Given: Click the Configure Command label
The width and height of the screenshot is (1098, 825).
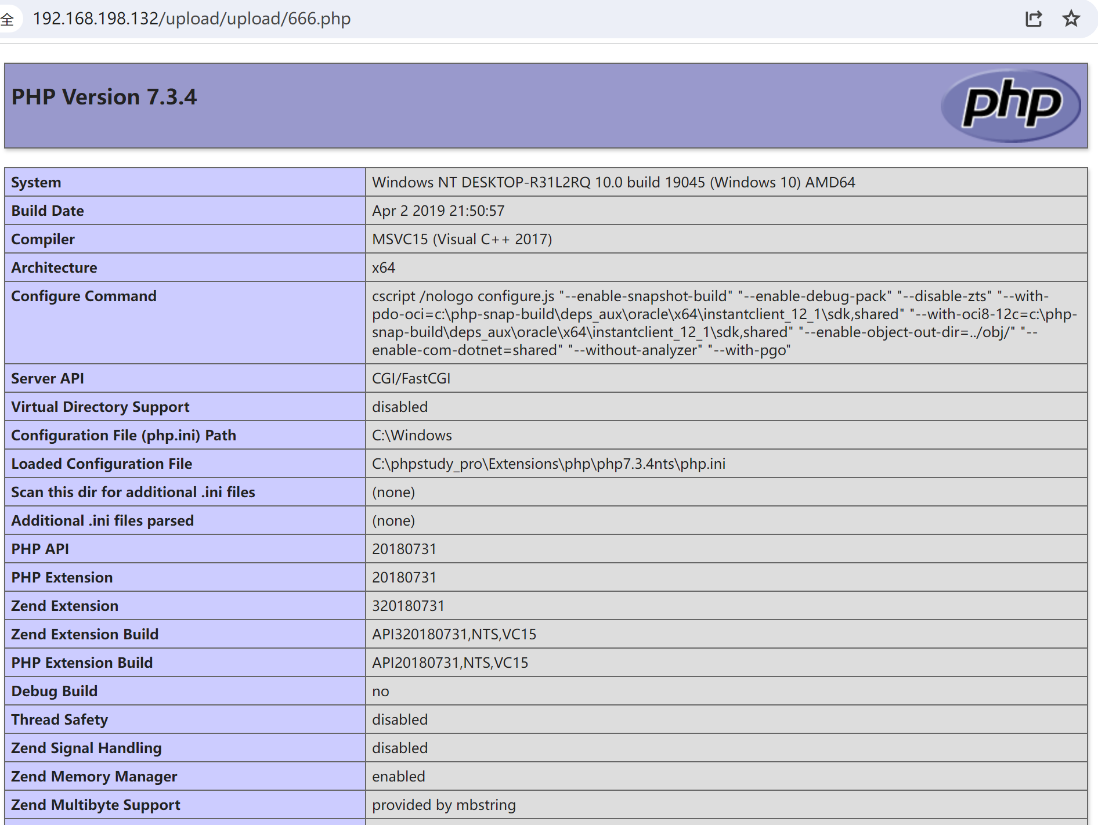Looking at the screenshot, I should click(x=84, y=296).
